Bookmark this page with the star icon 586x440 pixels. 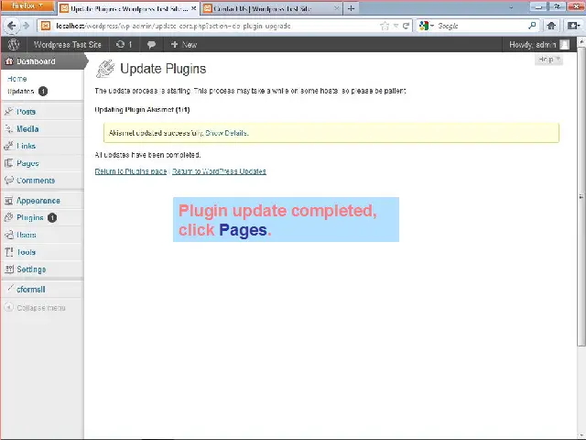coord(385,26)
